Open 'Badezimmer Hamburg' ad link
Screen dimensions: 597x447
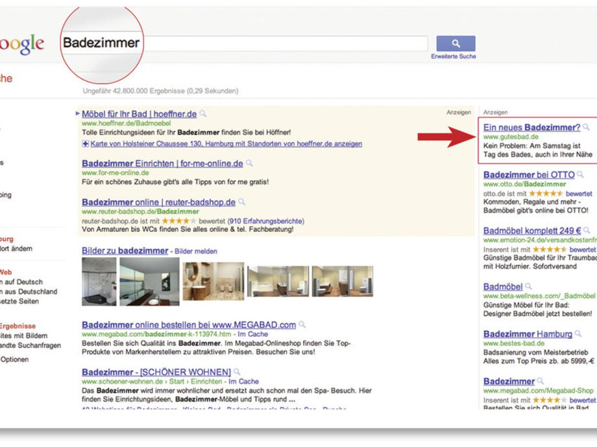point(528,334)
